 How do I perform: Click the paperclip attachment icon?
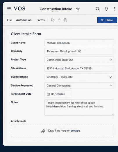pos(43,131)
